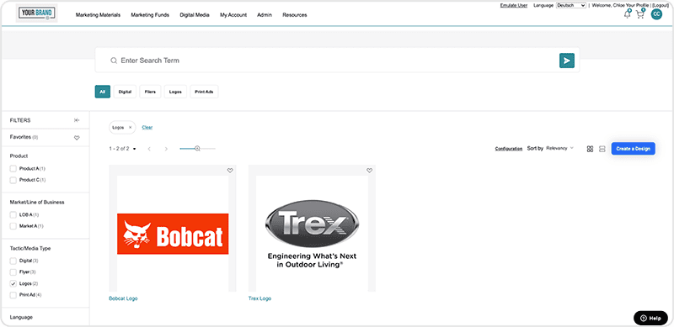The image size is (674, 327).
Task: Open the shopping cart icon
Action: 640,14
